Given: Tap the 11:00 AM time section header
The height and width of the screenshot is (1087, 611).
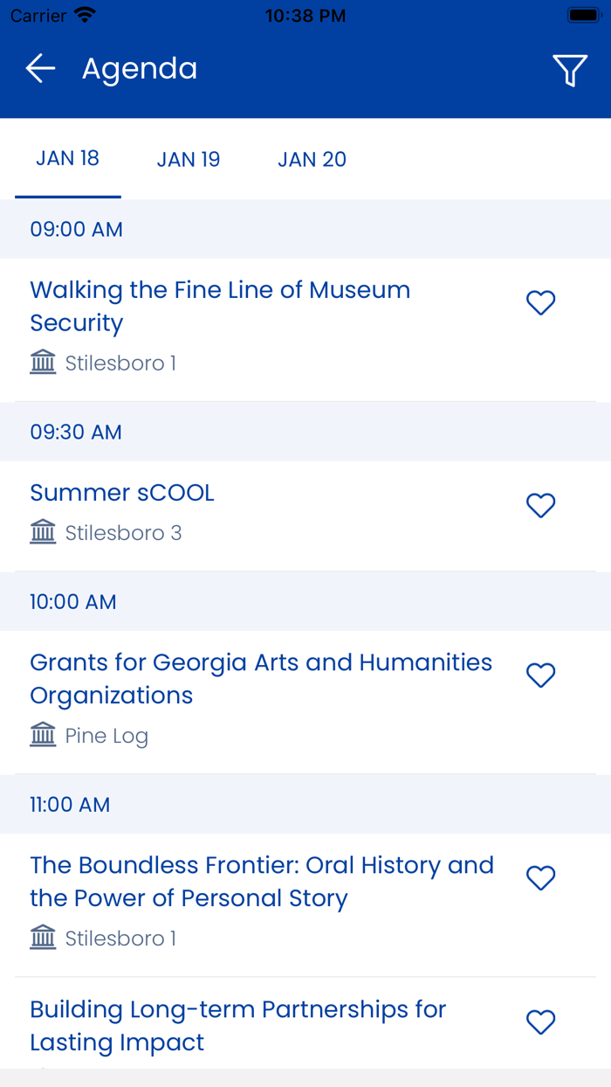Looking at the screenshot, I should pos(70,804).
